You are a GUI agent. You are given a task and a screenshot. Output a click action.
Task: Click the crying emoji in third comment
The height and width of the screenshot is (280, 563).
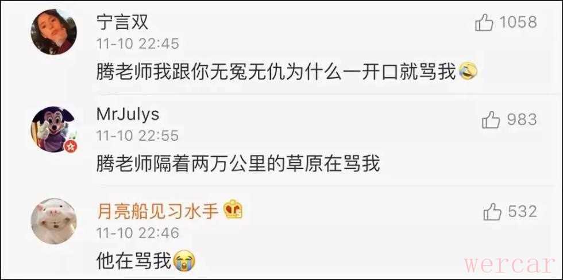[184, 260]
